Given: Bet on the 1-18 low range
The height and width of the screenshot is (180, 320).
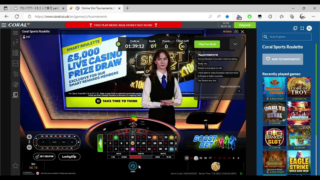Looking at the screenshot, I should pyautogui.click(x=113, y=157).
